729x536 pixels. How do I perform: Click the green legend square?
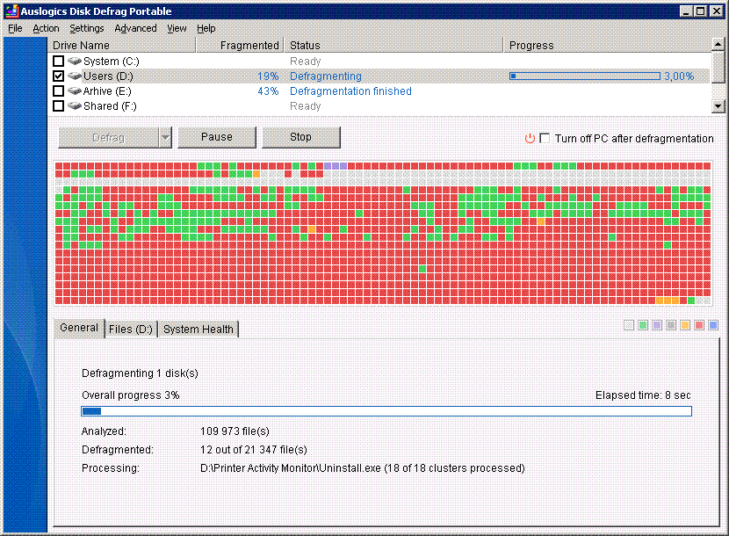tap(643, 325)
